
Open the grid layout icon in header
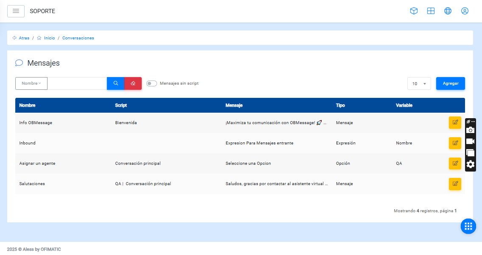[x=431, y=11]
